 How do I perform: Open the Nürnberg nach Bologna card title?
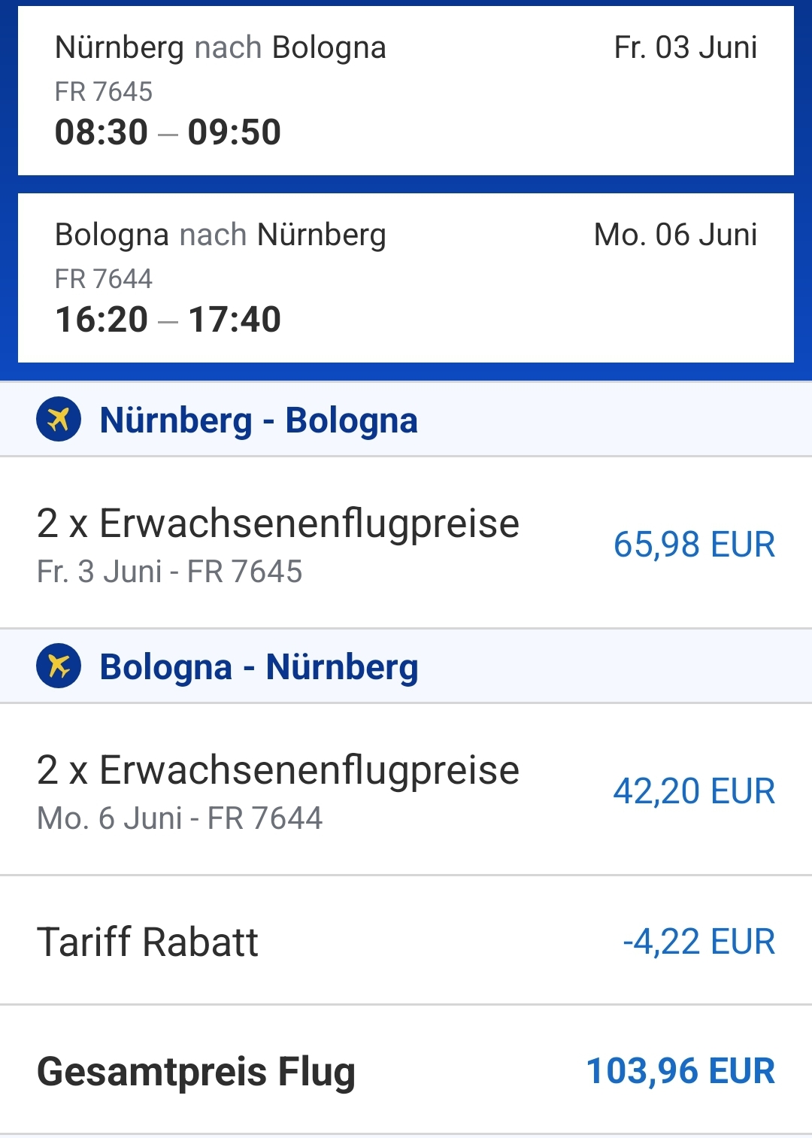pos(220,47)
